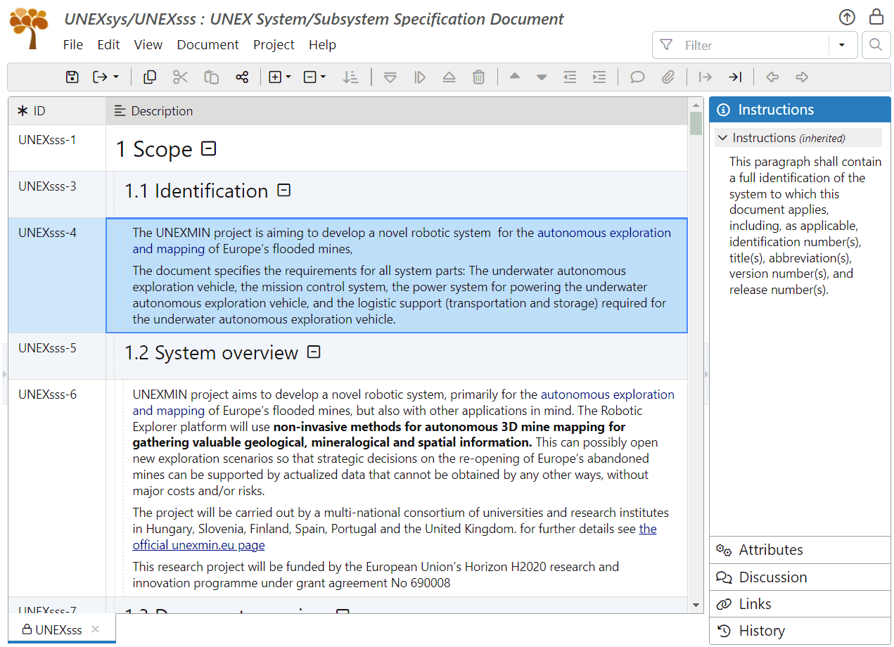
Task: Click the scrollbar up arrow
Action: click(696, 105)
